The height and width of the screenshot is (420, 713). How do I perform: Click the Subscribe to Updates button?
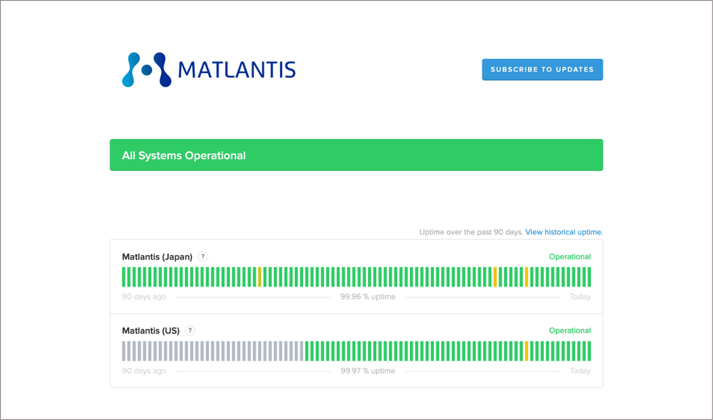pos(542,70)
